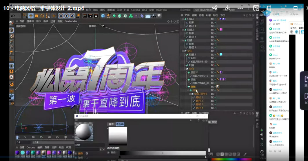This screenshot has height=161, width=308.
Task: Add a Camera object
Action: (x=153, y=16)
